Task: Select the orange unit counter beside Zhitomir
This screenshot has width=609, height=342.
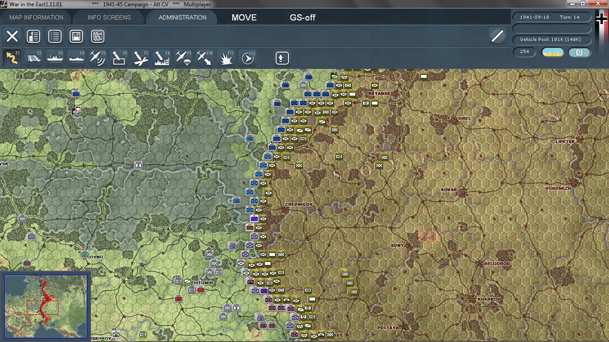Action: (x=201, y=290)
